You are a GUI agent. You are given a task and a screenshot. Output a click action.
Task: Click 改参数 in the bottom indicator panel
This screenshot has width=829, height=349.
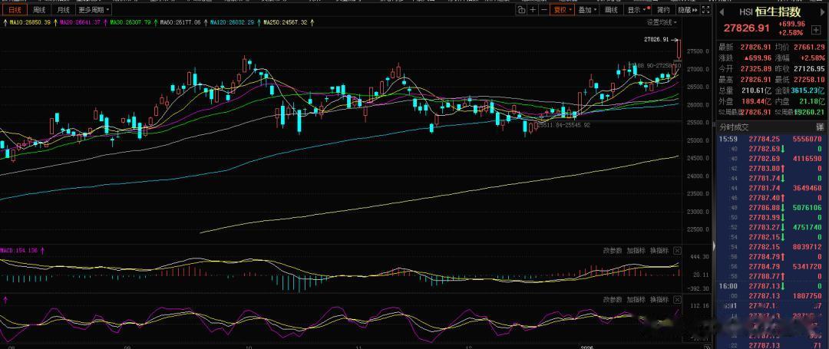[x=613, y=299]
